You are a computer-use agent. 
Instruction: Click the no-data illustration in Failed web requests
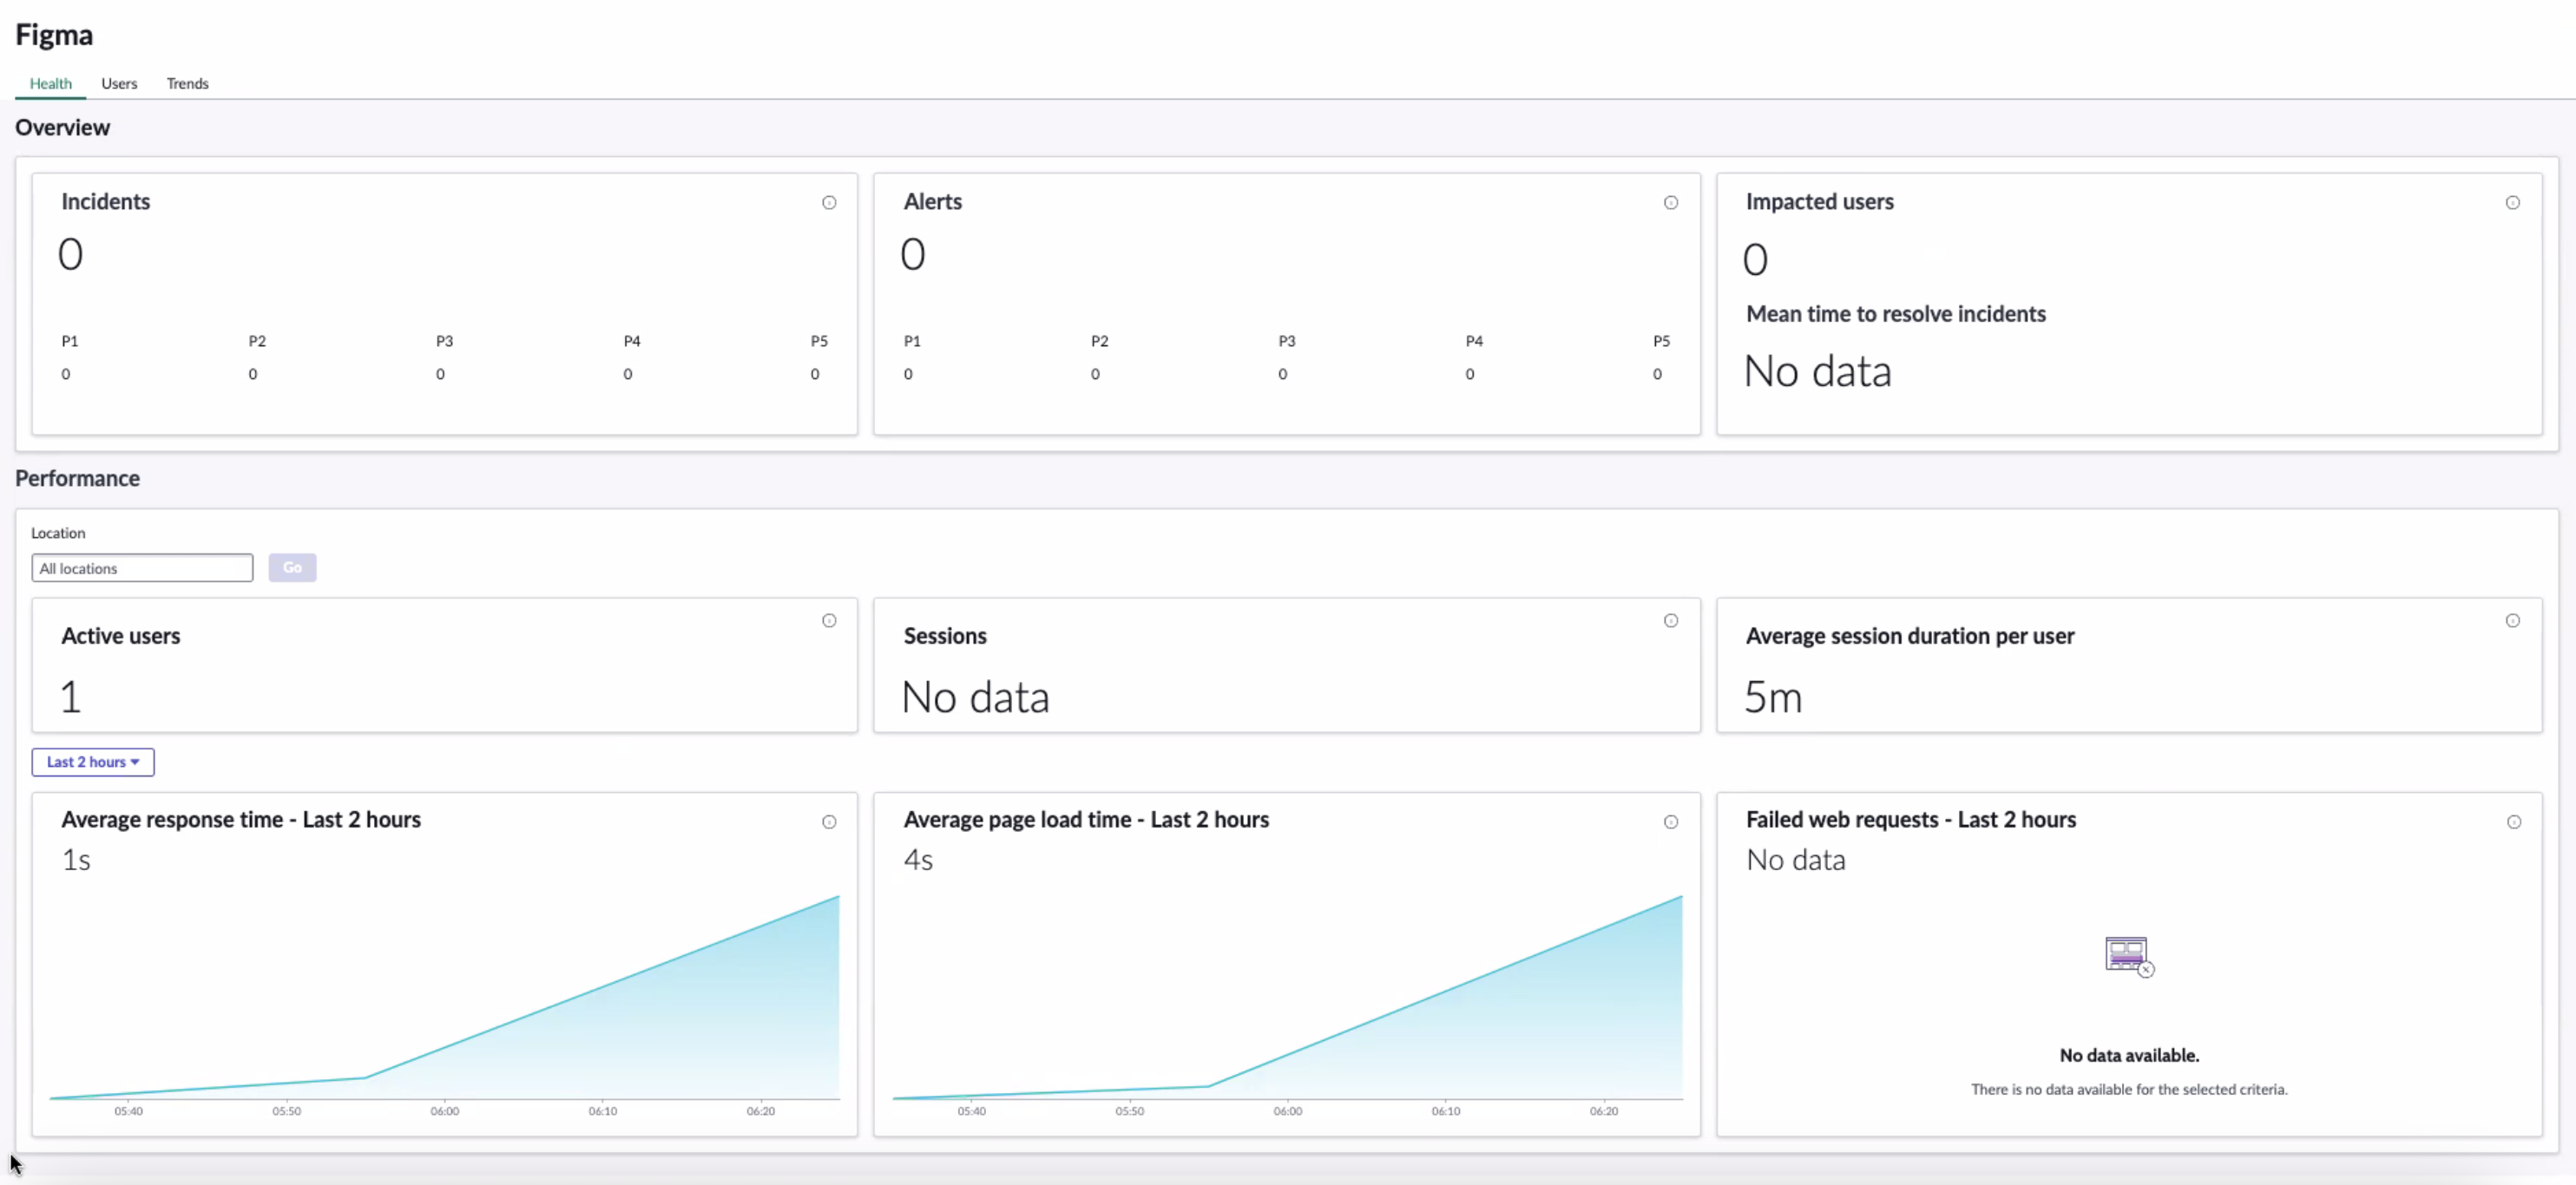2129,956
